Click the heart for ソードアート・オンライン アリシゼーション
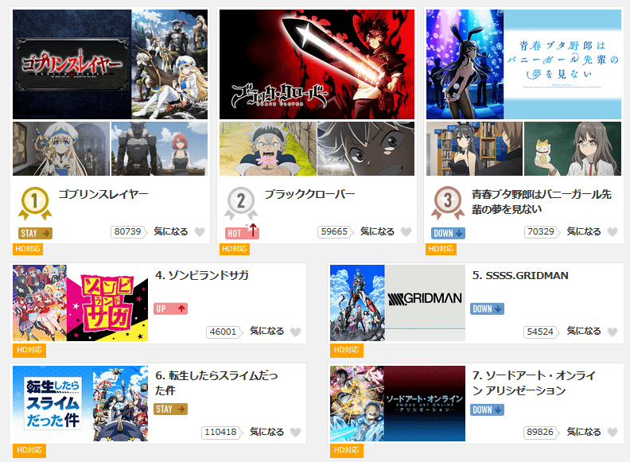 click(612, 433)
